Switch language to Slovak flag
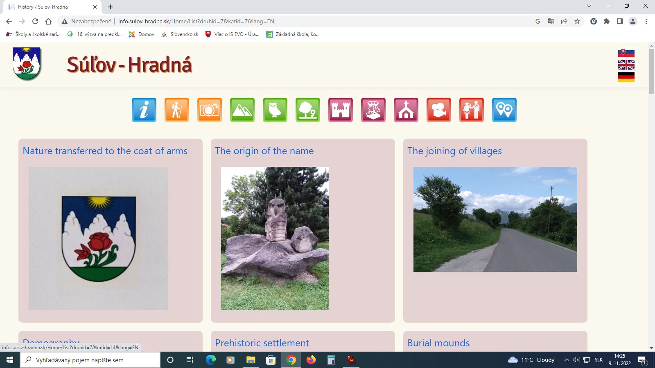The width and height of the screenshot is (655, 368). [626, 53]
